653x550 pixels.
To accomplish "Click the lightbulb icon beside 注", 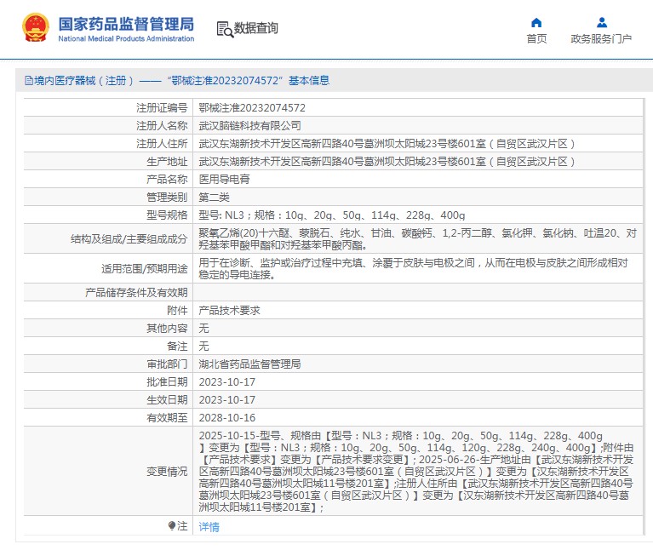I will [x=172, y=526].
